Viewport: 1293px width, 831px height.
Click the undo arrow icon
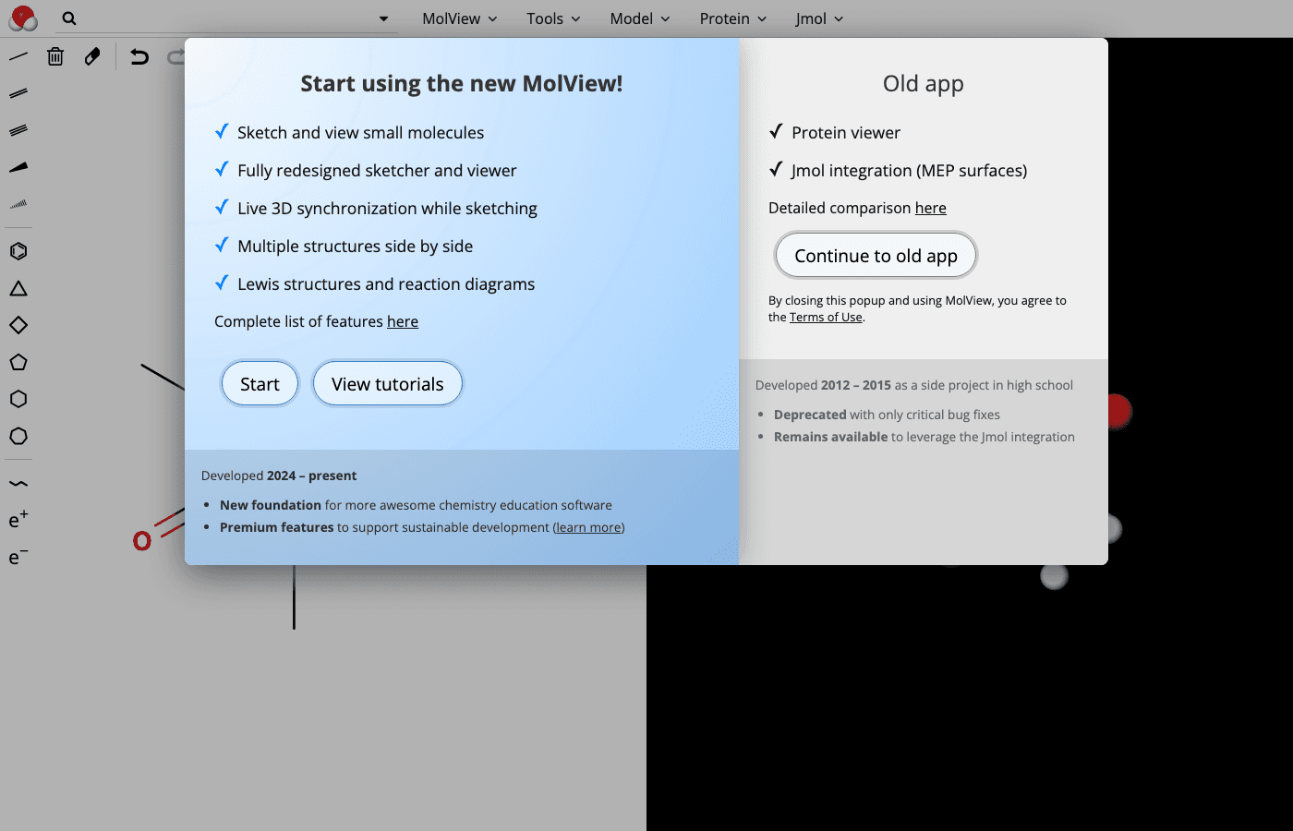click(139, 56)
